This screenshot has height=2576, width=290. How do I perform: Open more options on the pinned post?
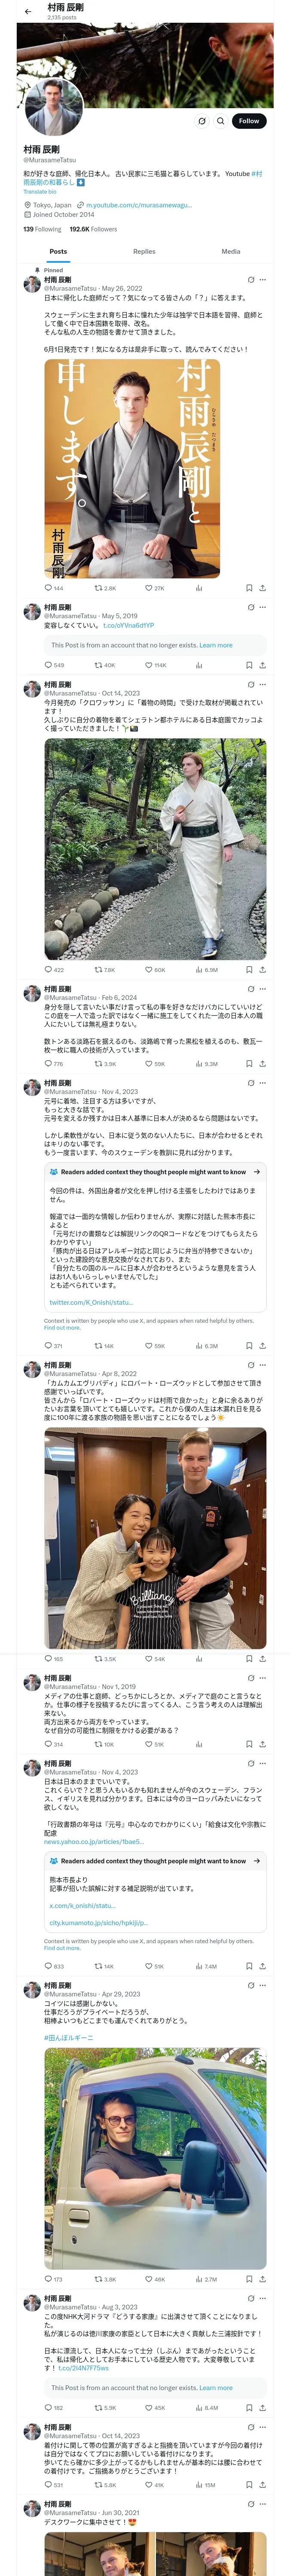pyautogui.click(x=263, y=280)
